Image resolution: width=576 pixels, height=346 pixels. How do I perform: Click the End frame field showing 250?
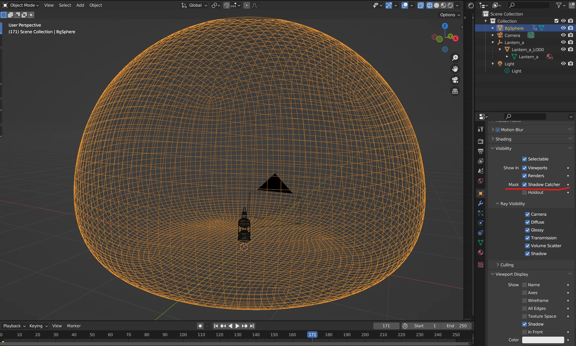click(457, 326)
